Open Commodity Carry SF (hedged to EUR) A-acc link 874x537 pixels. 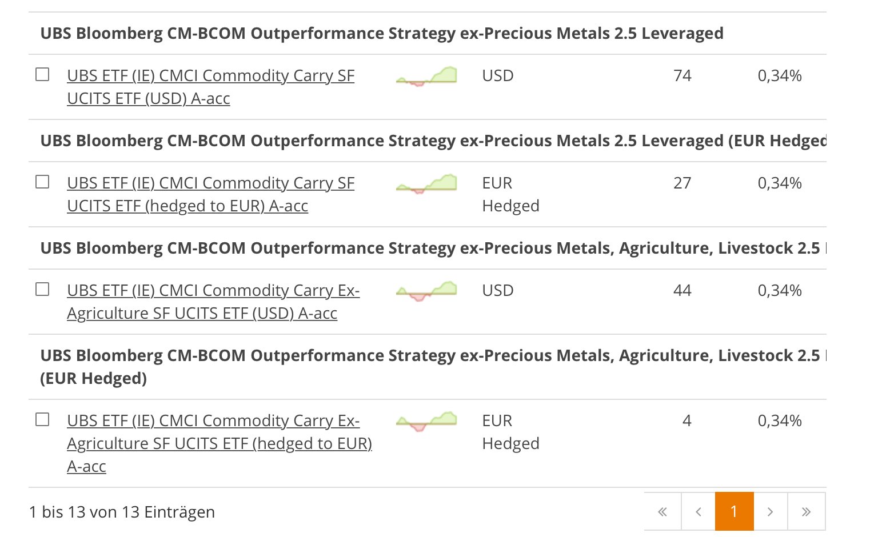tap(211, 194)
